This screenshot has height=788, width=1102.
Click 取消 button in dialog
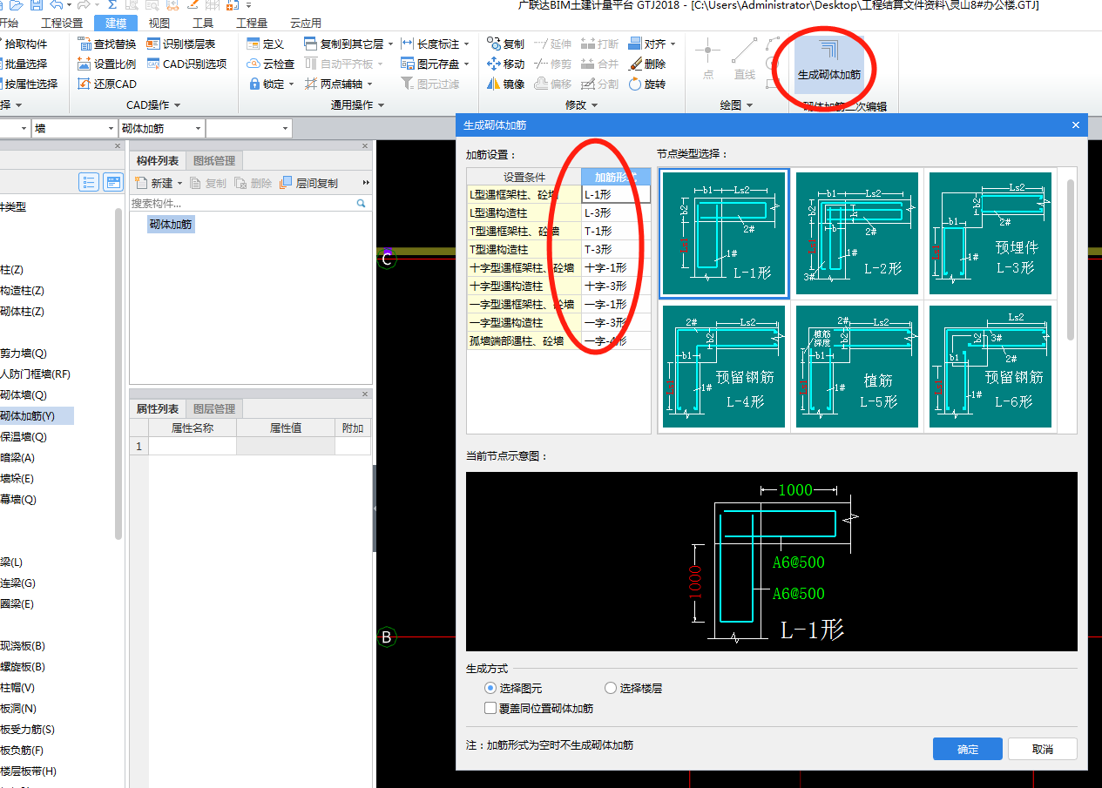tap(1042, 749)
